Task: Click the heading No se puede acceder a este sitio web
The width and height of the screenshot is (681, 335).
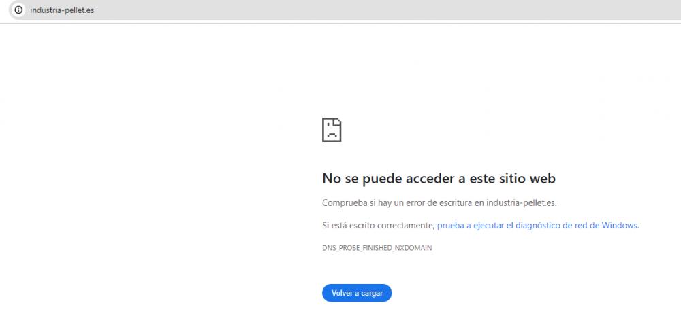Action: click(x=439, y=179)
